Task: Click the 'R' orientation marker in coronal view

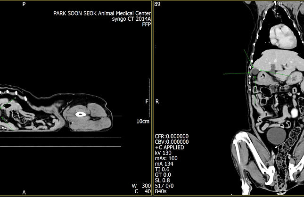Action: (157, 102)
